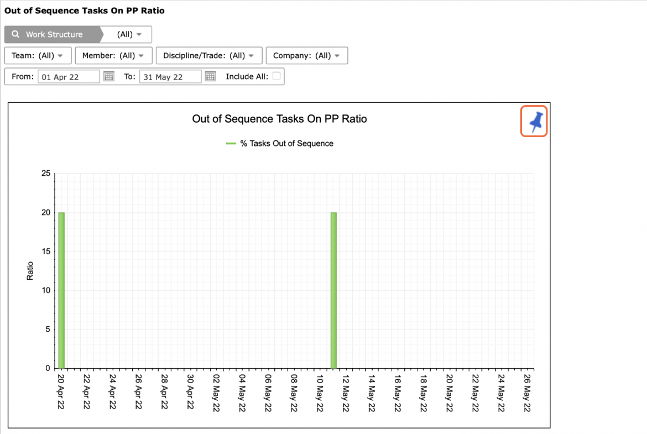Click the 16 May 22 axis label
The image size is (647, 434).
(x=398, y=393)
